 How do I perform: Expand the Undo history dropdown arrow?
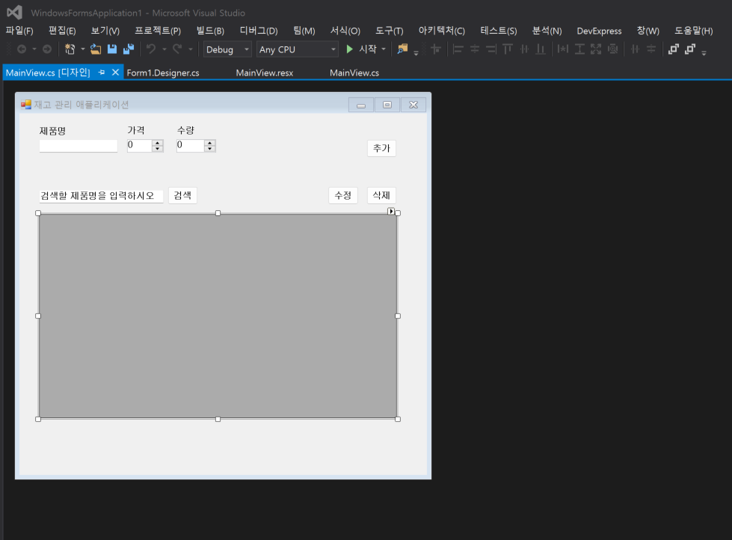tap(164, 49)
